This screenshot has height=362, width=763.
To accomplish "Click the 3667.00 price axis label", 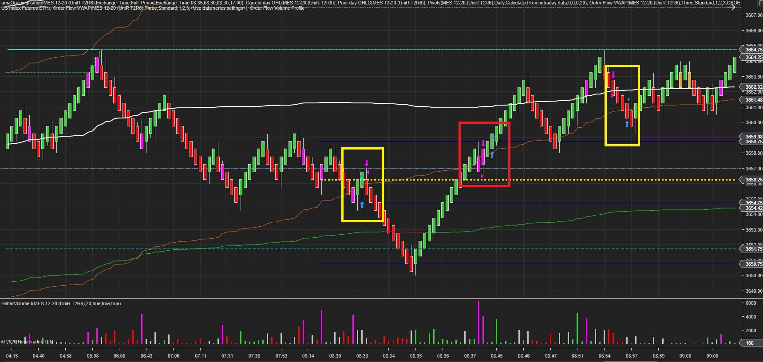I will pos(753,15).
